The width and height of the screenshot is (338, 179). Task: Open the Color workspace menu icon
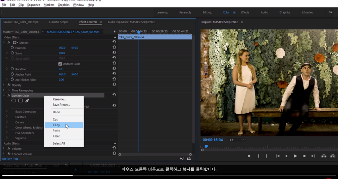234,13
